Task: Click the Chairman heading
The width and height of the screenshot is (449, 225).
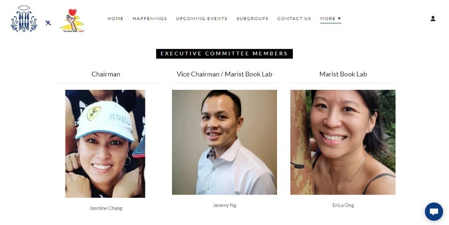Action: tap(106, 74)
